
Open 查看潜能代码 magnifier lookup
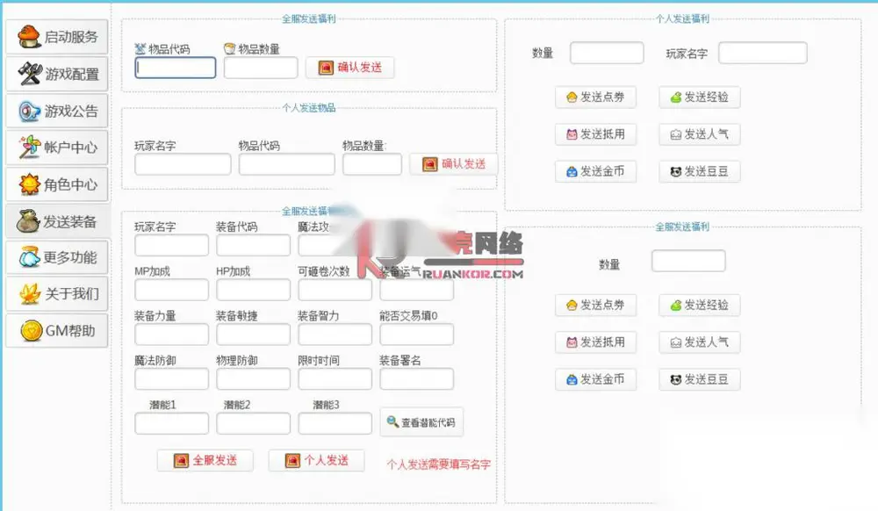[x=421, y=422]
